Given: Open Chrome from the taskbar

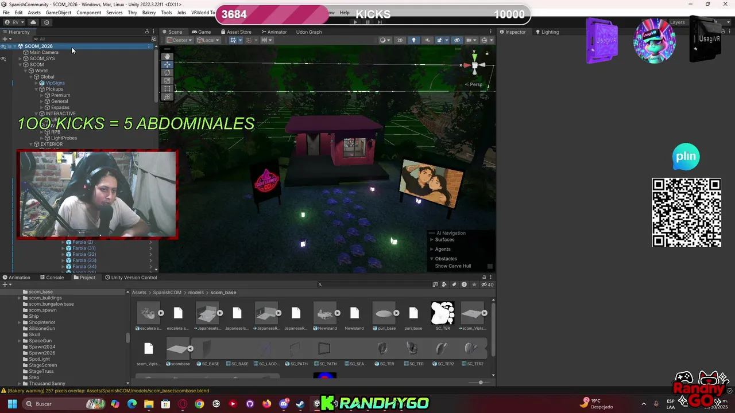Looking at the screenshot, I should (x=199, y=404).
